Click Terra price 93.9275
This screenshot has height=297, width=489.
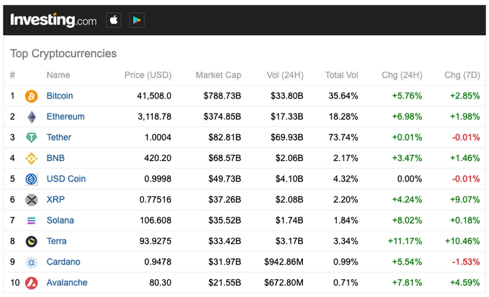coord(156,241)
